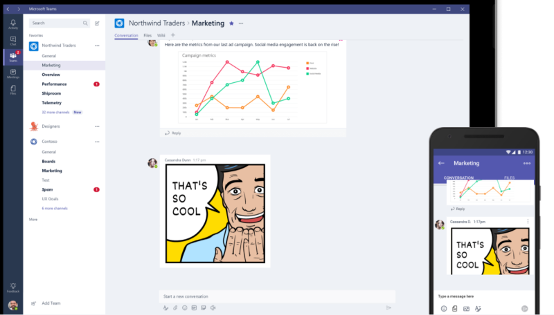The image size is (554, 315).
Task: Click the format text icon in compose bar
Action: pyautogui.click(x=166, y=307)
